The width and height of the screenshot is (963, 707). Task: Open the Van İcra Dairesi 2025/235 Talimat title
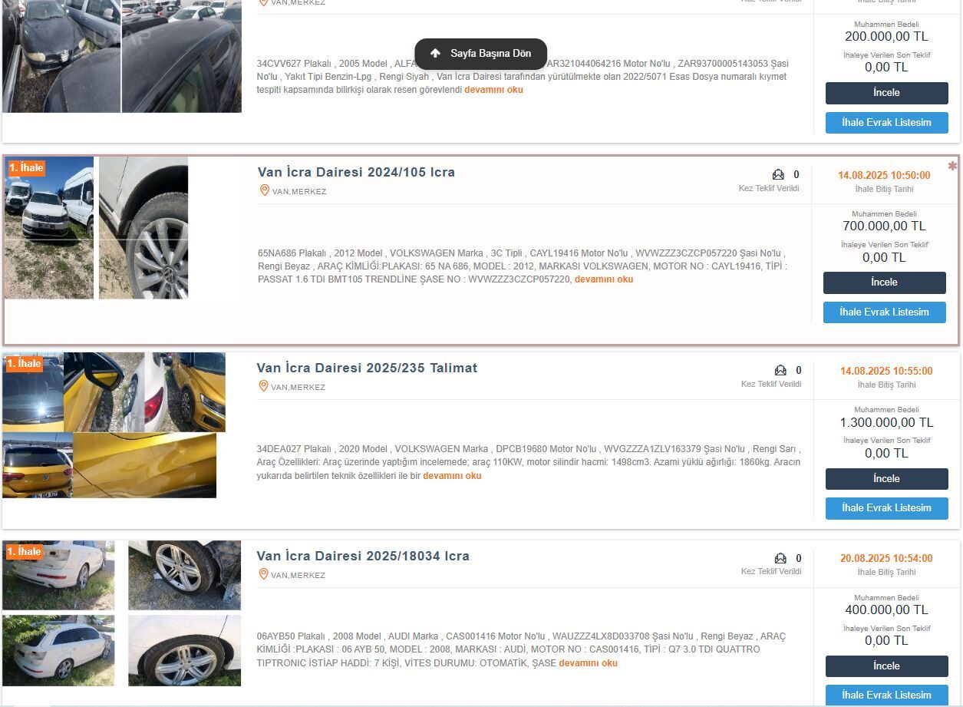coord(367,368)
